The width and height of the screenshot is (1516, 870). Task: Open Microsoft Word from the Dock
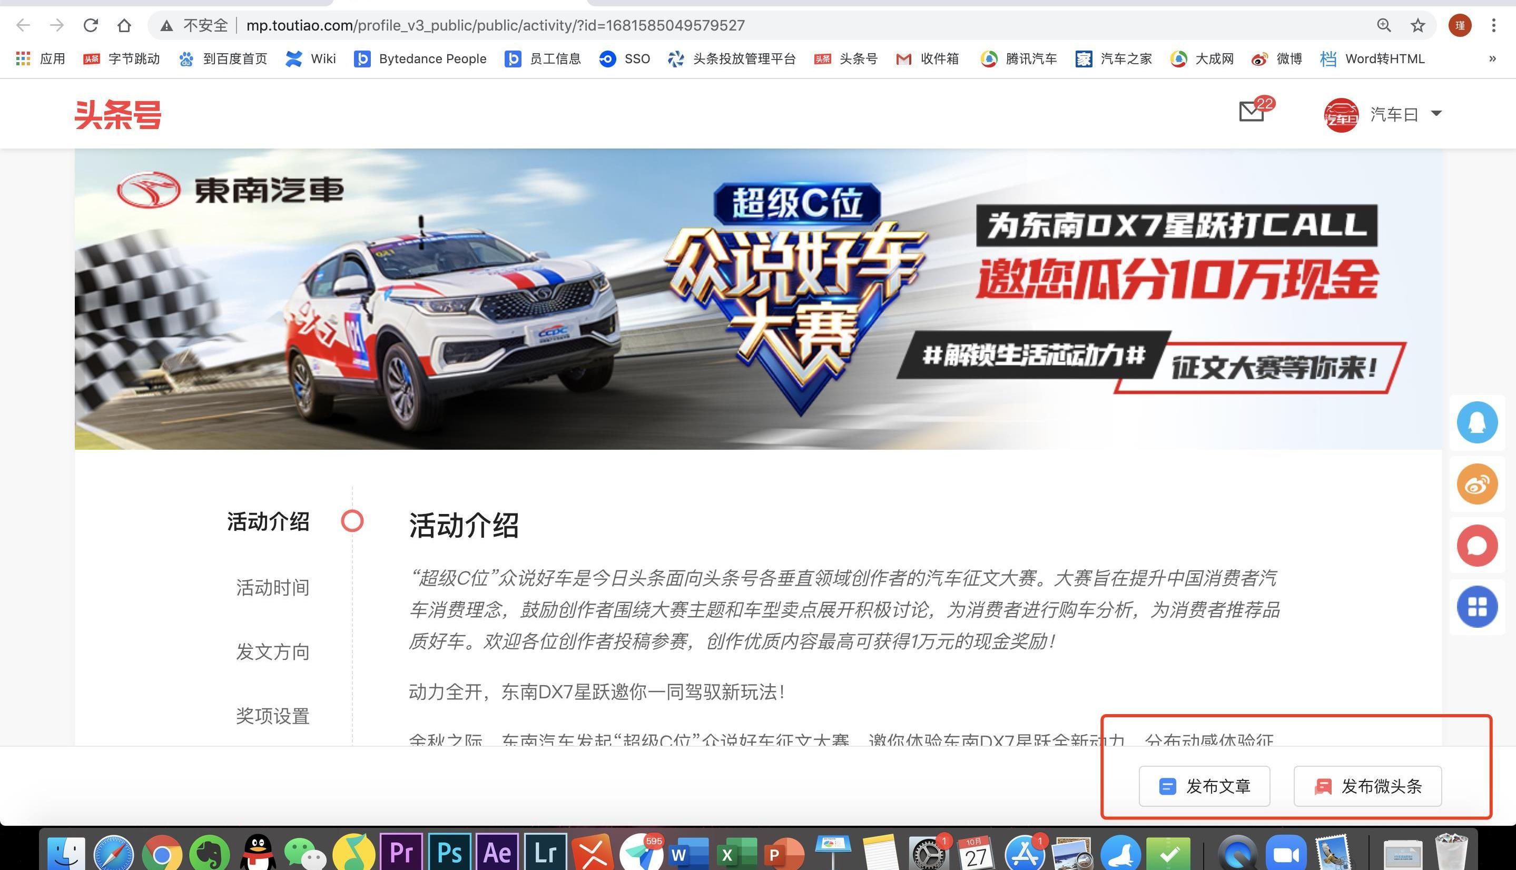tap(688, 853)
